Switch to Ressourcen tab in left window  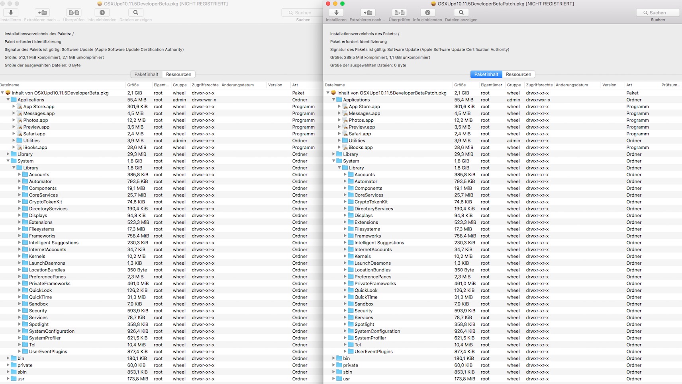click(x=178, y=74)
